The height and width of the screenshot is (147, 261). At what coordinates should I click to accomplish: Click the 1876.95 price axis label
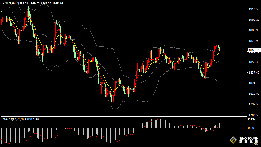pyautogui.click(x=254, y=41)
